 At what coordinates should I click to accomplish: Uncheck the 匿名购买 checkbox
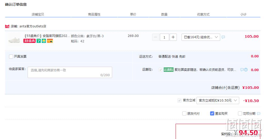point(212,113)
